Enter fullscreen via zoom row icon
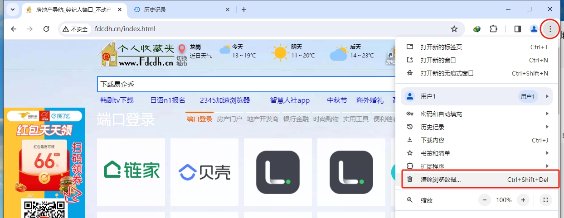This screenshot has width=564, height=218. point(546,200)
